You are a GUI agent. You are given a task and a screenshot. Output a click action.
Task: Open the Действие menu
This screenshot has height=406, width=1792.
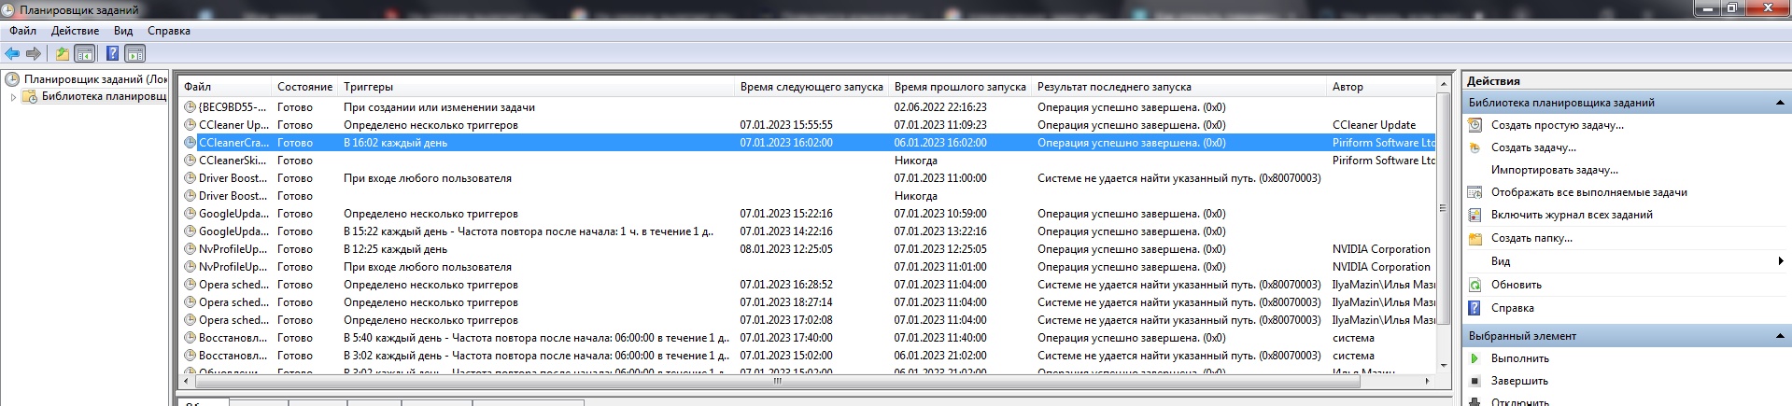click(x=75, y=31)
